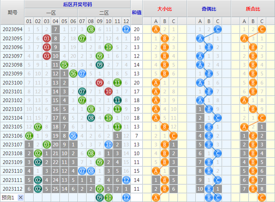The image size is (275, 202).
Task: Click the green 10 ball in row 2023096
Action: coord(108,47)
